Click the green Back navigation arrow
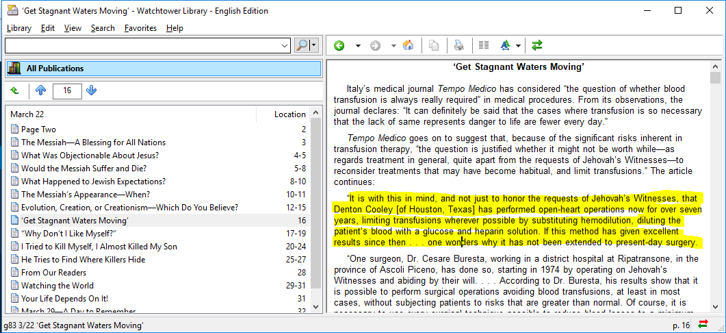The width and height of the screenshot is (726, 333). point(339,46)
